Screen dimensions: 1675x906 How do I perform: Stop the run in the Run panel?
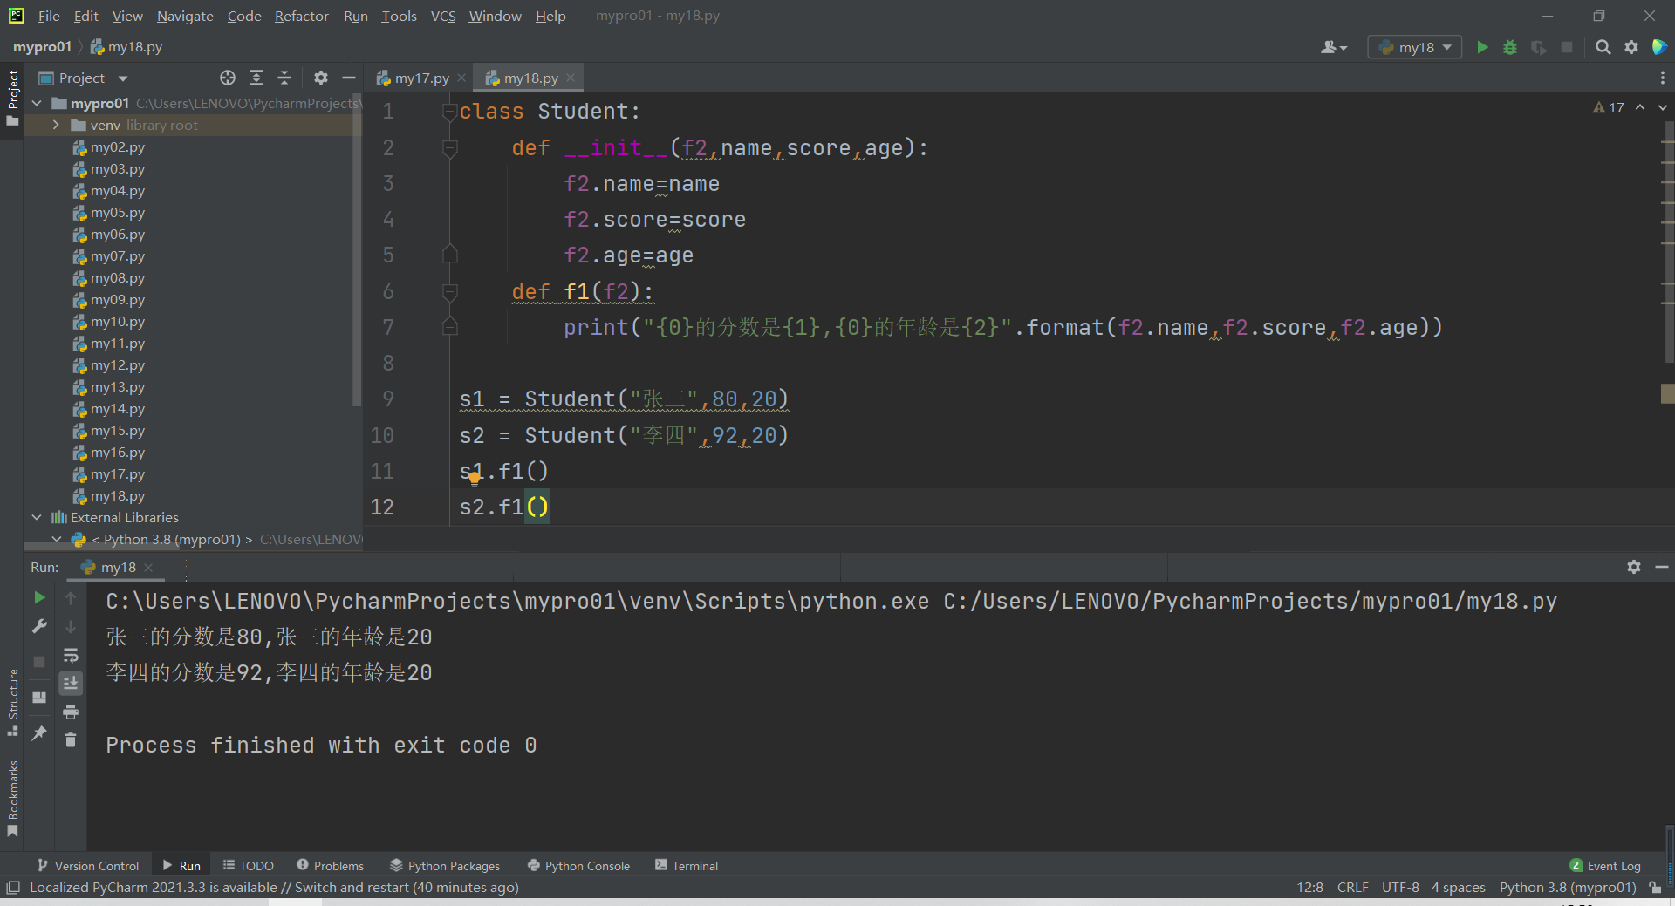(x=39, y=662)
